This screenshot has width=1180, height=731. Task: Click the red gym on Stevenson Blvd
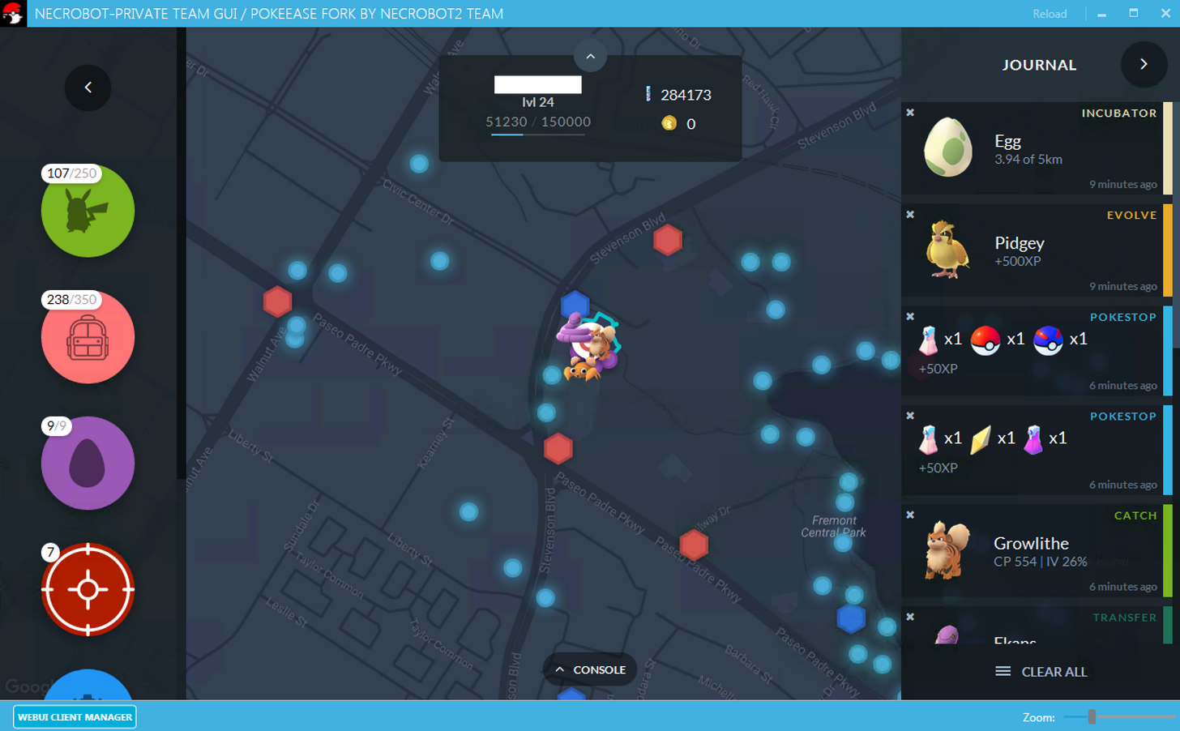tap(668, 240)
